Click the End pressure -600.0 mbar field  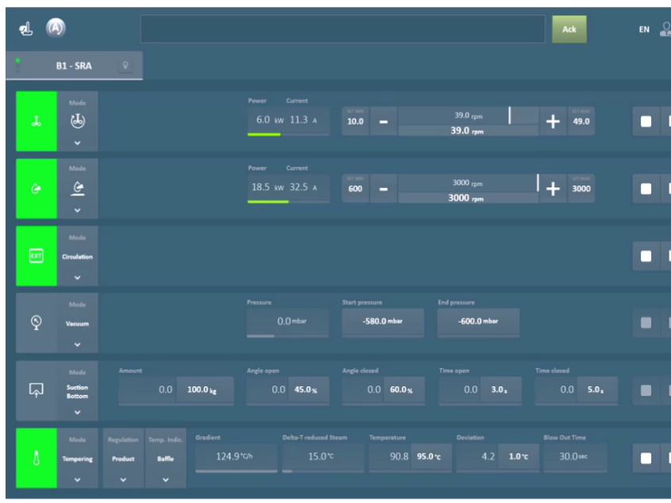(478, 321)
